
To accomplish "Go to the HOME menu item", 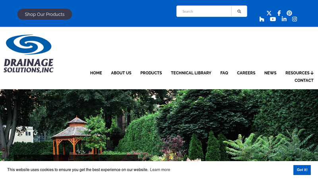I will (x=96, y=73).
